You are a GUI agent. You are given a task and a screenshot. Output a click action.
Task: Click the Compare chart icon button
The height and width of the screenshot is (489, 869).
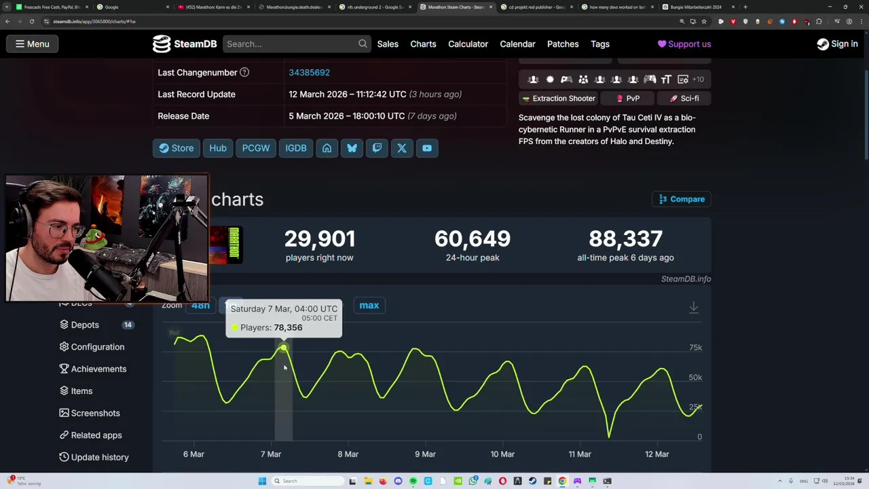click(682, 199)
